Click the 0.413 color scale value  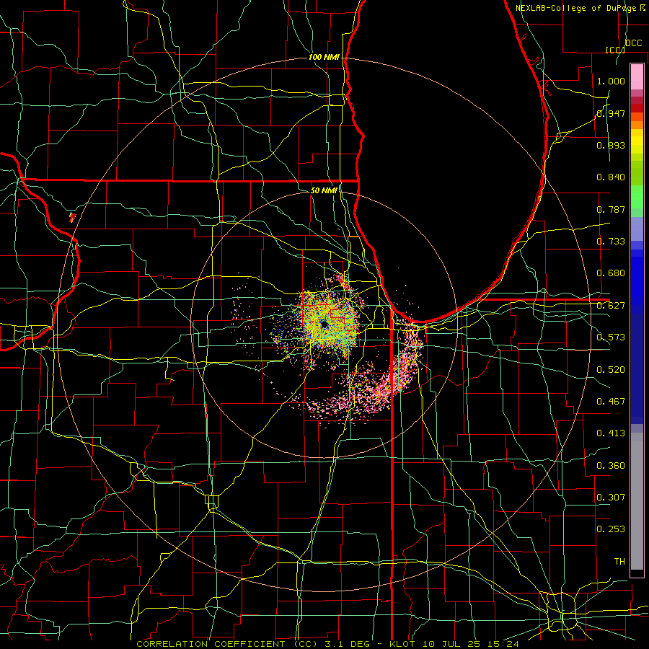(611, 433)
